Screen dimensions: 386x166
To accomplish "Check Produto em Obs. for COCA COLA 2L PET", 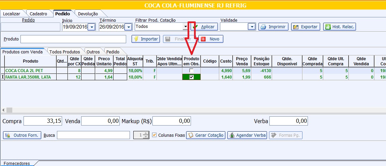I will click(x=191, y=70).
